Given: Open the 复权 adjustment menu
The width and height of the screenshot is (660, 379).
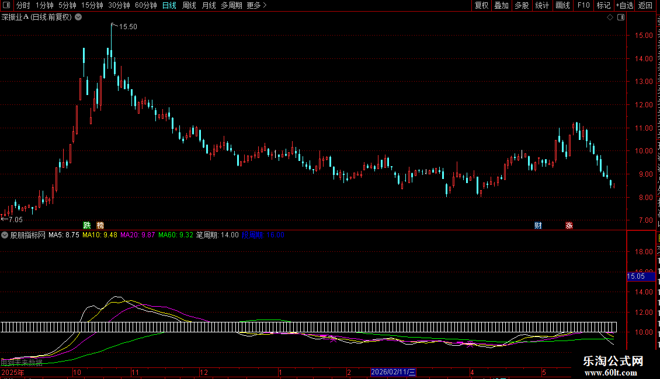Looking at the screenshot, I should (481, 5).
